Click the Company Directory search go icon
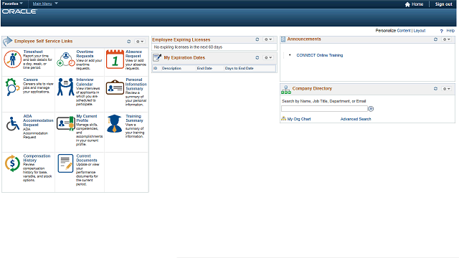Screen dimensions: 459x258 pos(371,109)
